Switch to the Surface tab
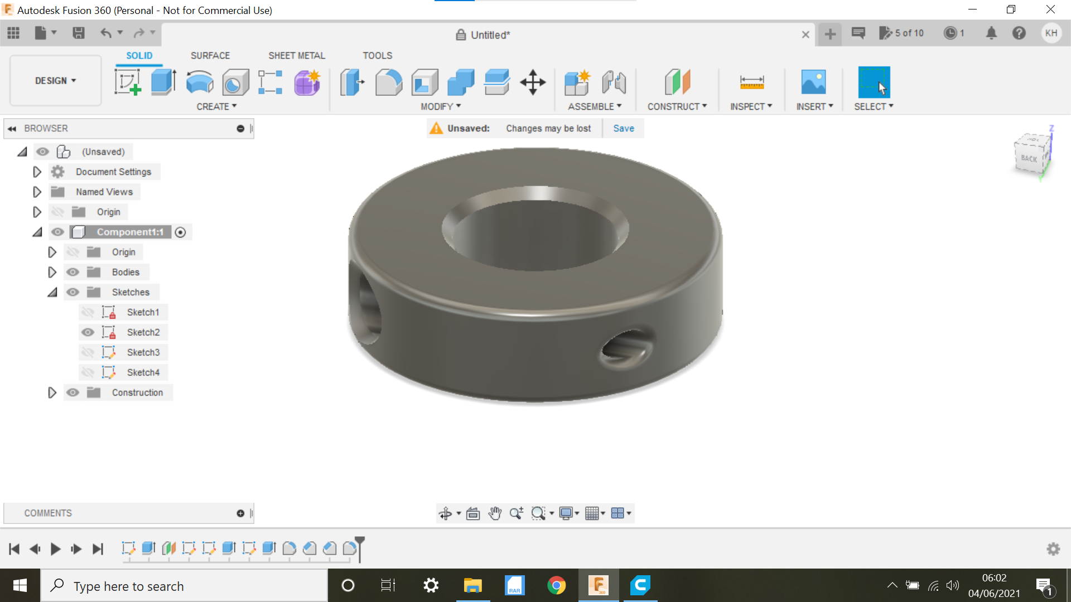 [210, 55]
